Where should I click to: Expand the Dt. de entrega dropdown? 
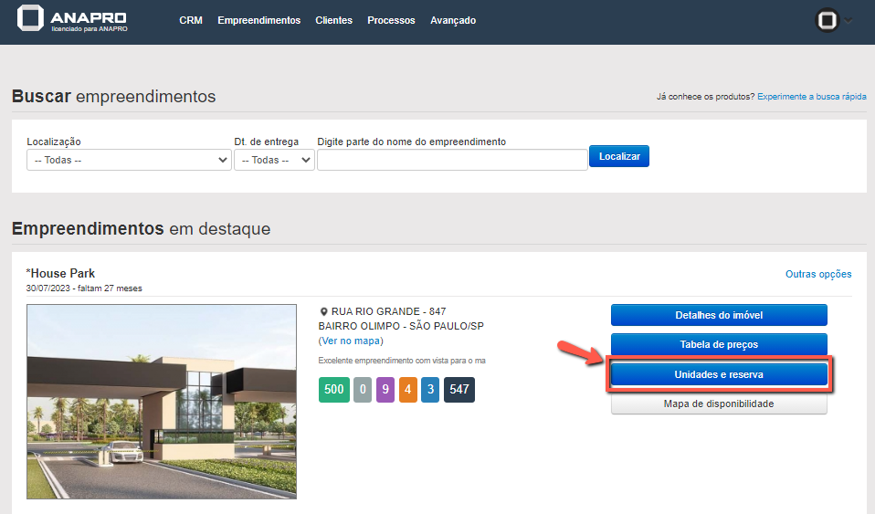click(x=274, y=160)
